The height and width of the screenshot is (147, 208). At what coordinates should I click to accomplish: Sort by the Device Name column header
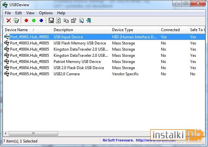tap(27, 30)
